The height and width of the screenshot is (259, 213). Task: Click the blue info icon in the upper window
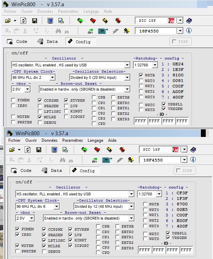coord(189,30)
